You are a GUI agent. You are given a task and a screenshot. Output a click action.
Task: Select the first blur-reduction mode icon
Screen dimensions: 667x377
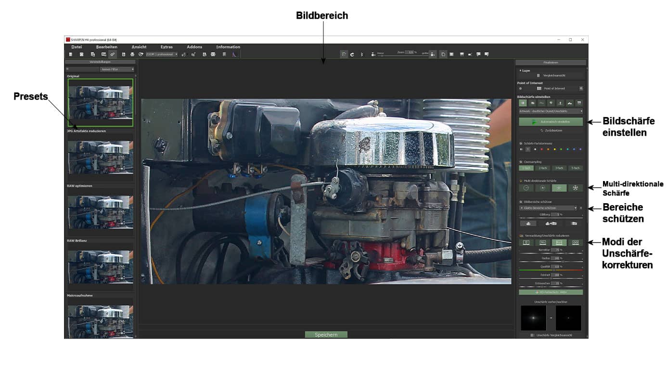pyautogui.click(x=526, y=243)
